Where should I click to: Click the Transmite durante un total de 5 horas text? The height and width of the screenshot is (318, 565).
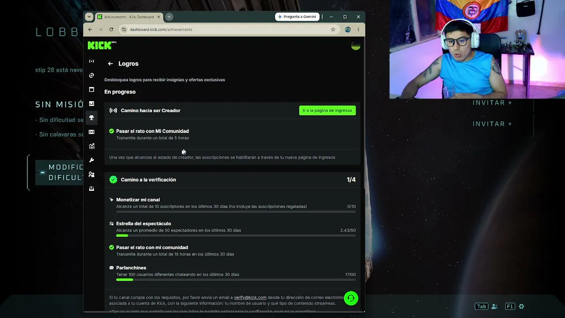click(152, 138)
